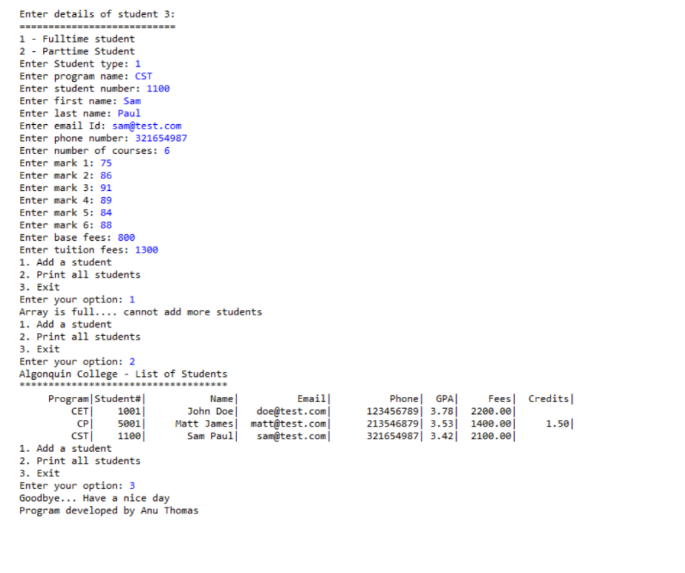Click the entered phone number '321654987' in blue

tap(160, 138)
